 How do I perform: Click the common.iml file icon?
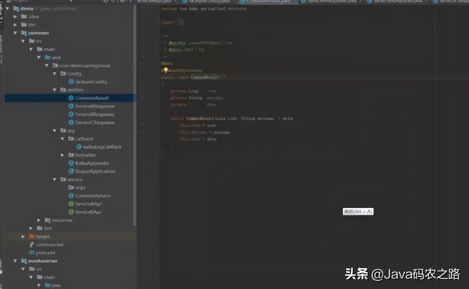pyautogui.click(x=32, y=245)
